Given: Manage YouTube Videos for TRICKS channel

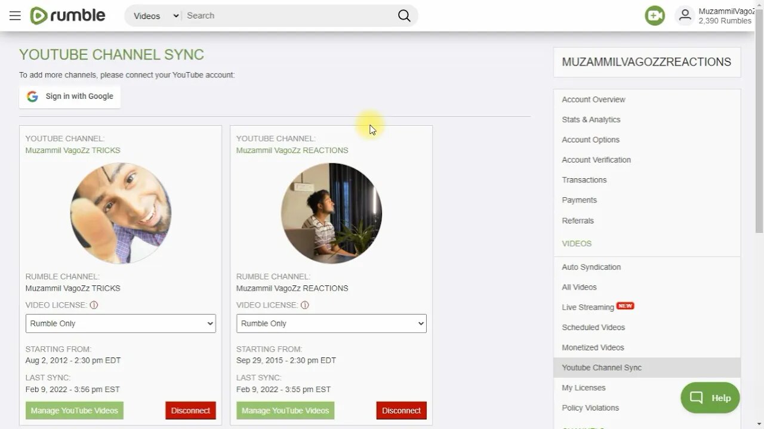Looking at the screenshot, I should [74, 411].
